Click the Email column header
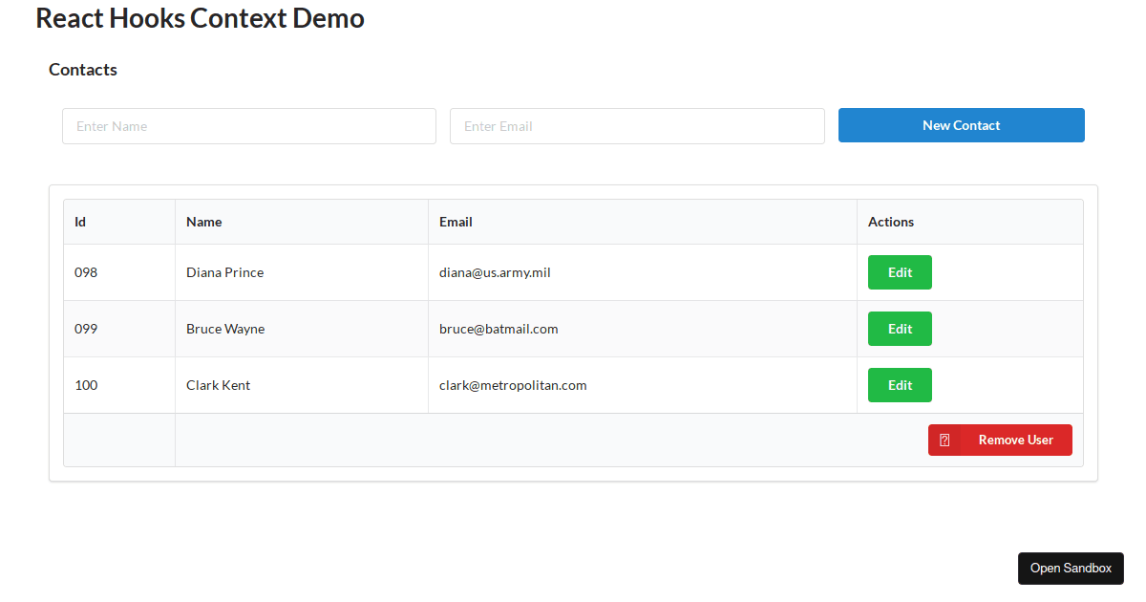The height and width of the screenshot is (602, 1146). click(456, 222)
